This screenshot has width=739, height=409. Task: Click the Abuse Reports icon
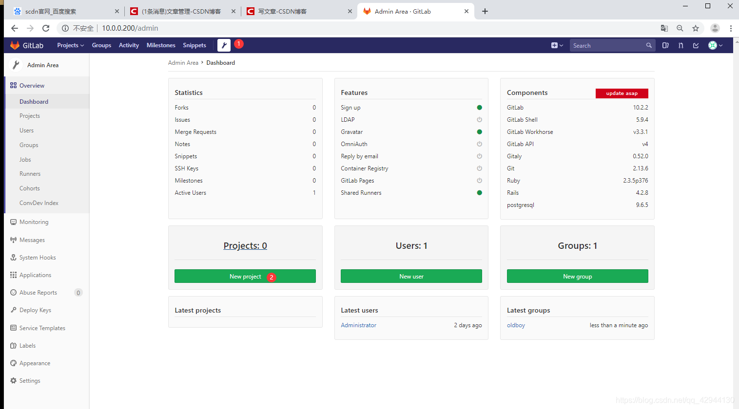click(13, 293)
